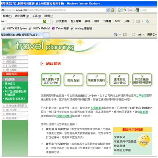Image resolution: width=158 pixels, height=158 pixels.
Task: Expand the toolbar search options dropdown
Action: [49, 21]
